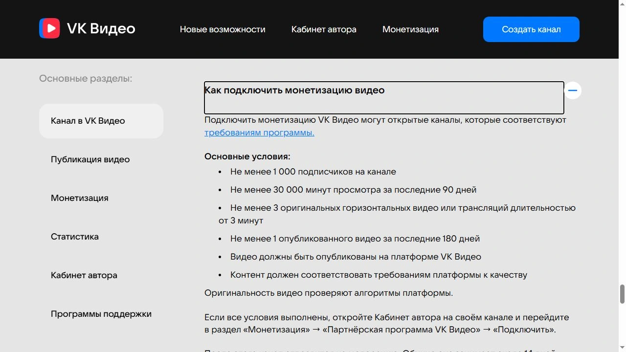Select Кабинет автора sidebar section
This screenshot has height=352, width=626.
coord(84,275)
